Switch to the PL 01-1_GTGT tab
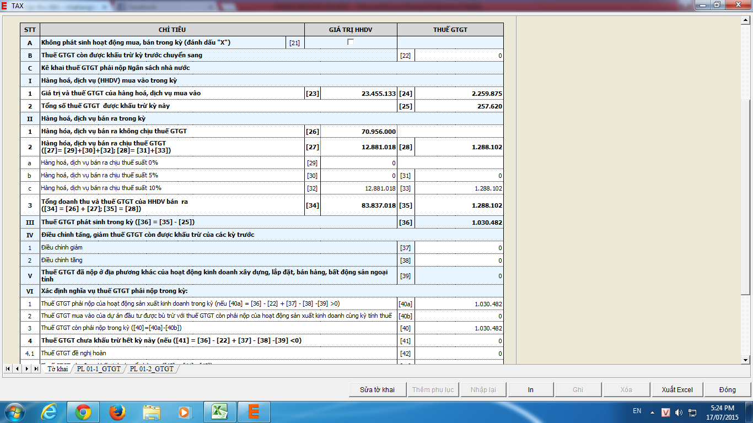 99,368
